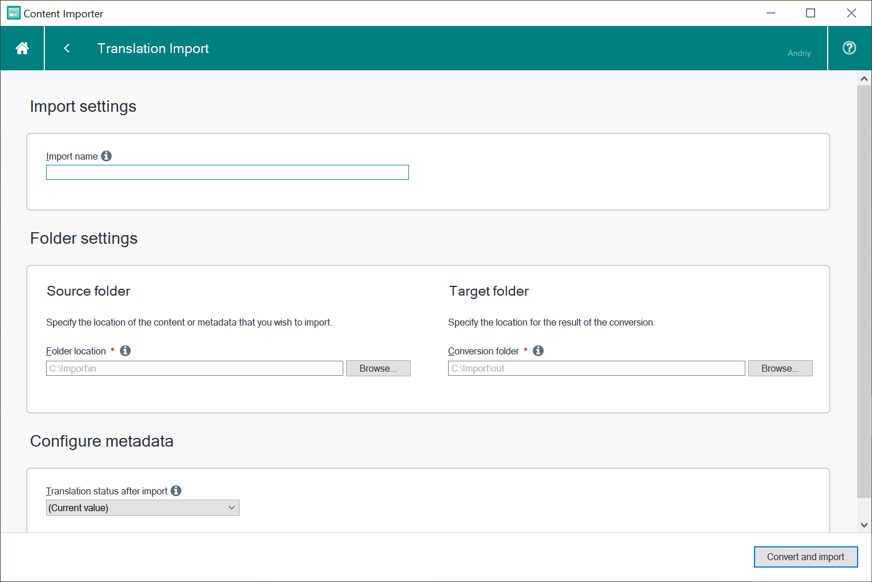Click the Import settings heading

(83, 107)
